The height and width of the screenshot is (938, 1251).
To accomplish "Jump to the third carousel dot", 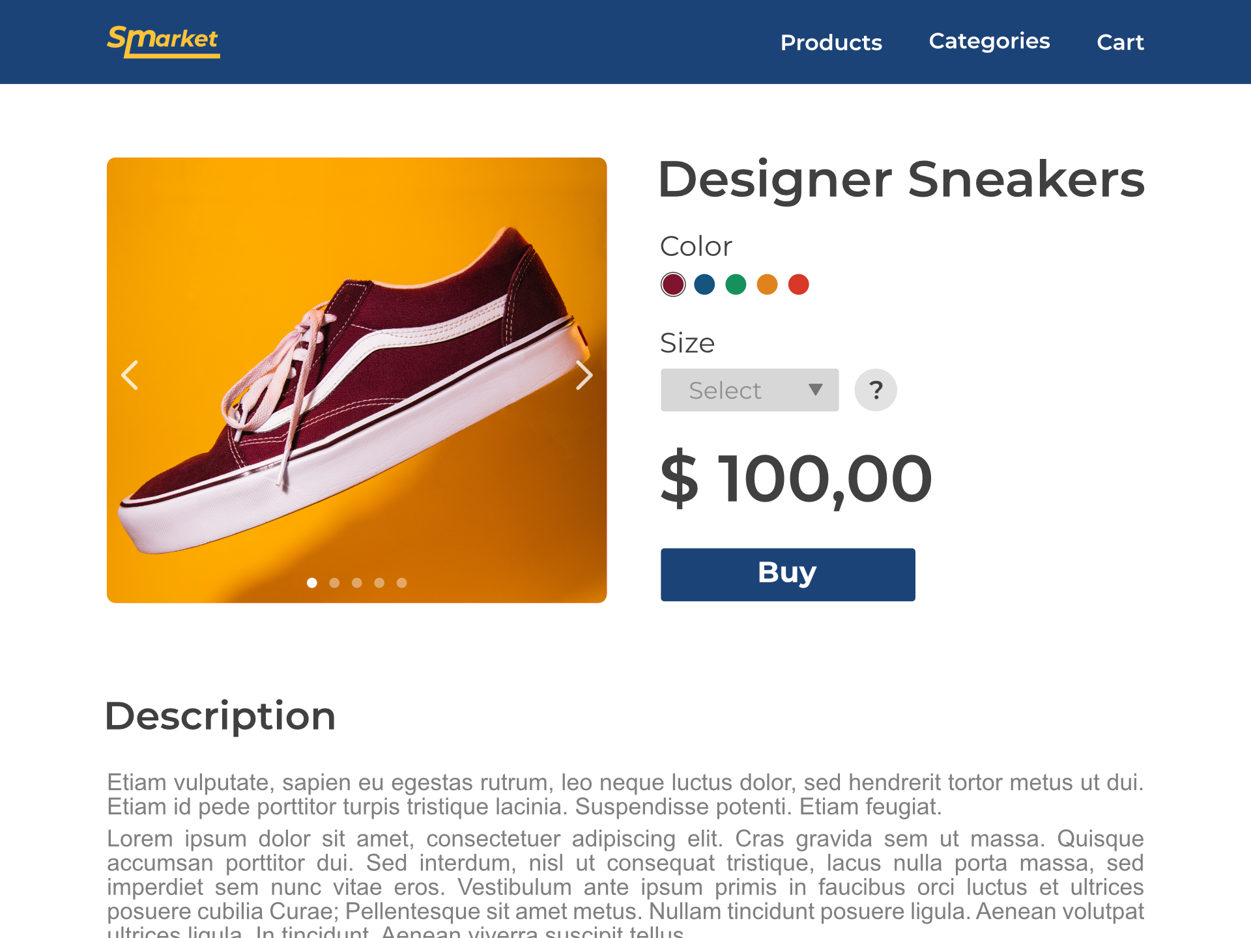I will tap(357, 583).
